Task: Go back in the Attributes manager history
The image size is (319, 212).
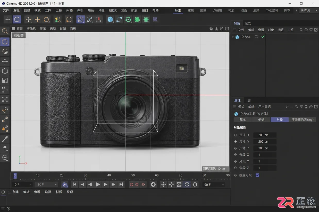Action: [x=287, y=107]
